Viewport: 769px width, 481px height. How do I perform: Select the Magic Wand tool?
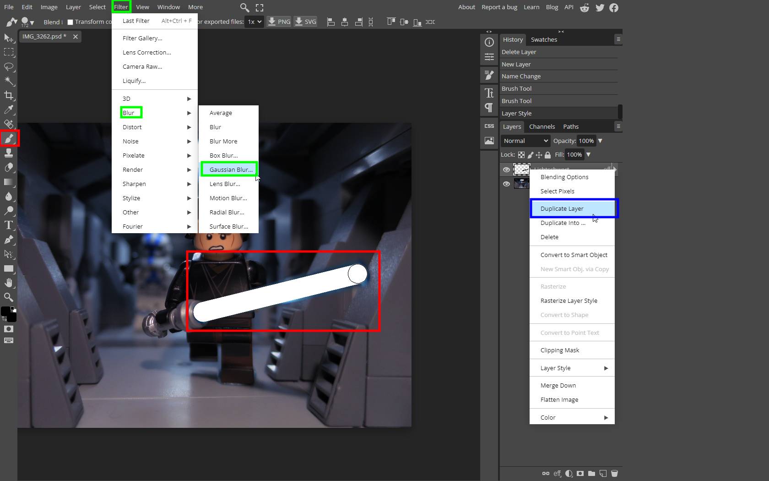pyautogui.click(x=9, y=81)
